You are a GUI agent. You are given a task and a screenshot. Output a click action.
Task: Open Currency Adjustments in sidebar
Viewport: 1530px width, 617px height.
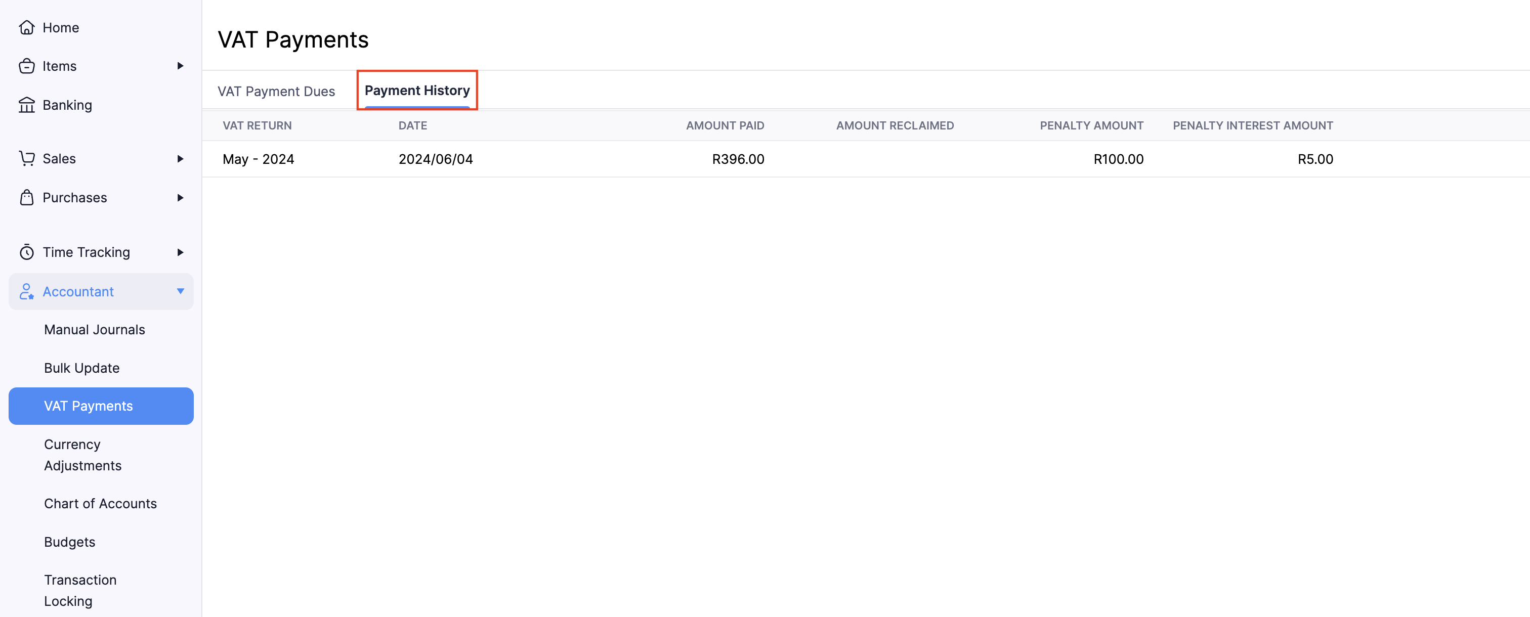[82, 455]
